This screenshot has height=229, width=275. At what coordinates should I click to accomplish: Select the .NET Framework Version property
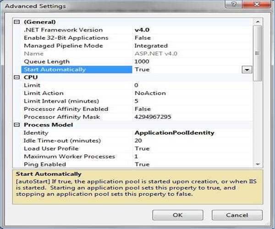[x=63, y=30]
